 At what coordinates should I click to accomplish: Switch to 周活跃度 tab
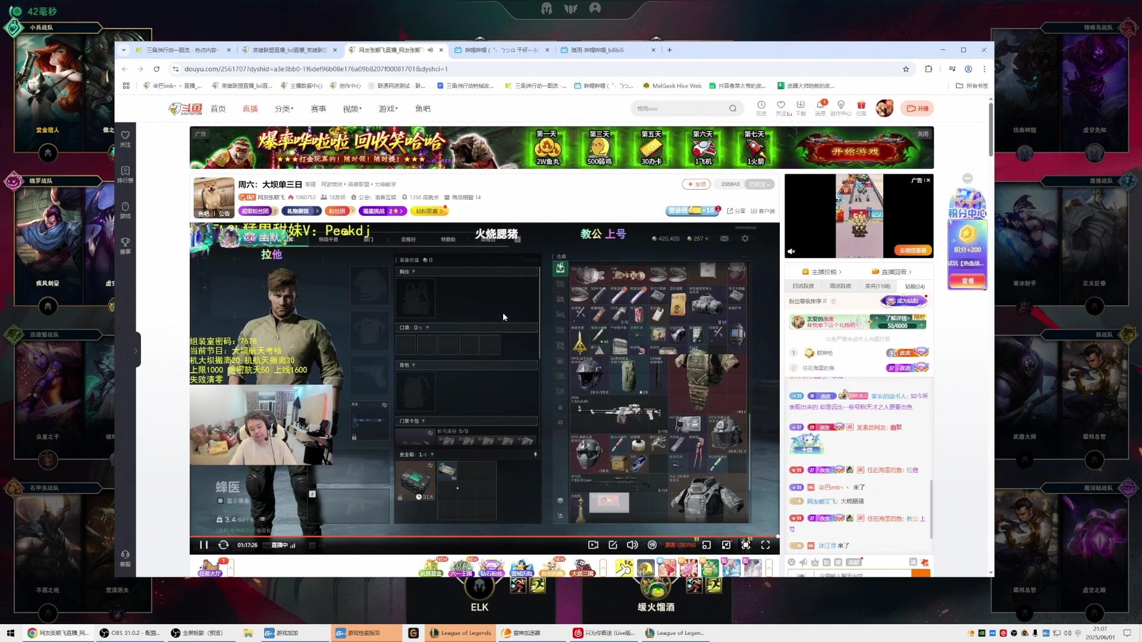840,286
